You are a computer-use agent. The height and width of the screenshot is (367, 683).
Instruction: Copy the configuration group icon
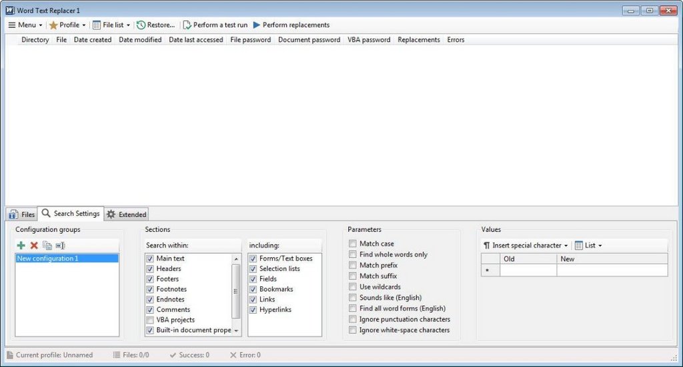coord(47,245)
